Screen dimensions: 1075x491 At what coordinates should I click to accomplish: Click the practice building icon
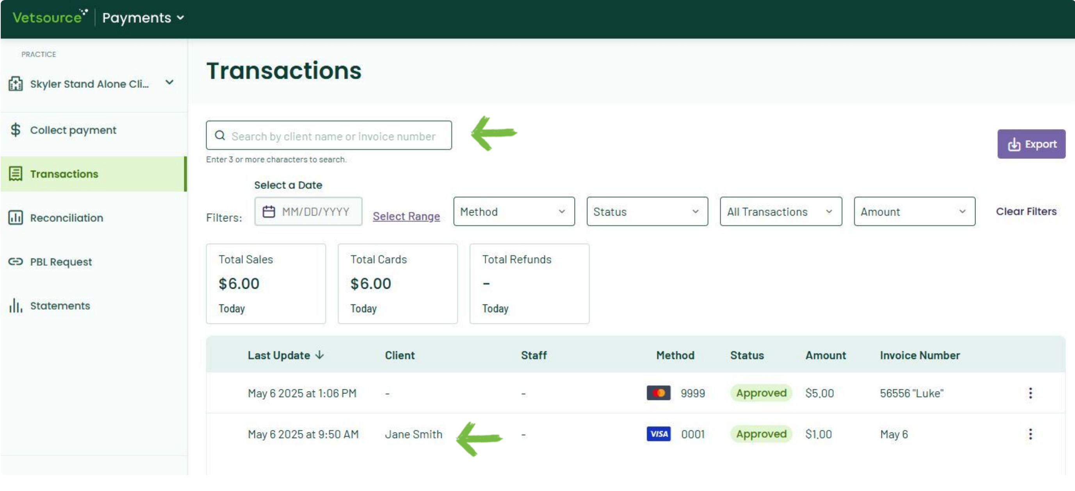[16, 84]
